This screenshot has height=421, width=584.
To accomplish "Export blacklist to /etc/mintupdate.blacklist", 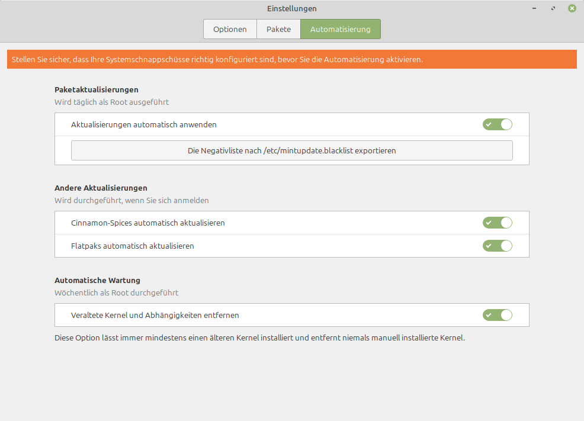I will click(x=291, y=150).
